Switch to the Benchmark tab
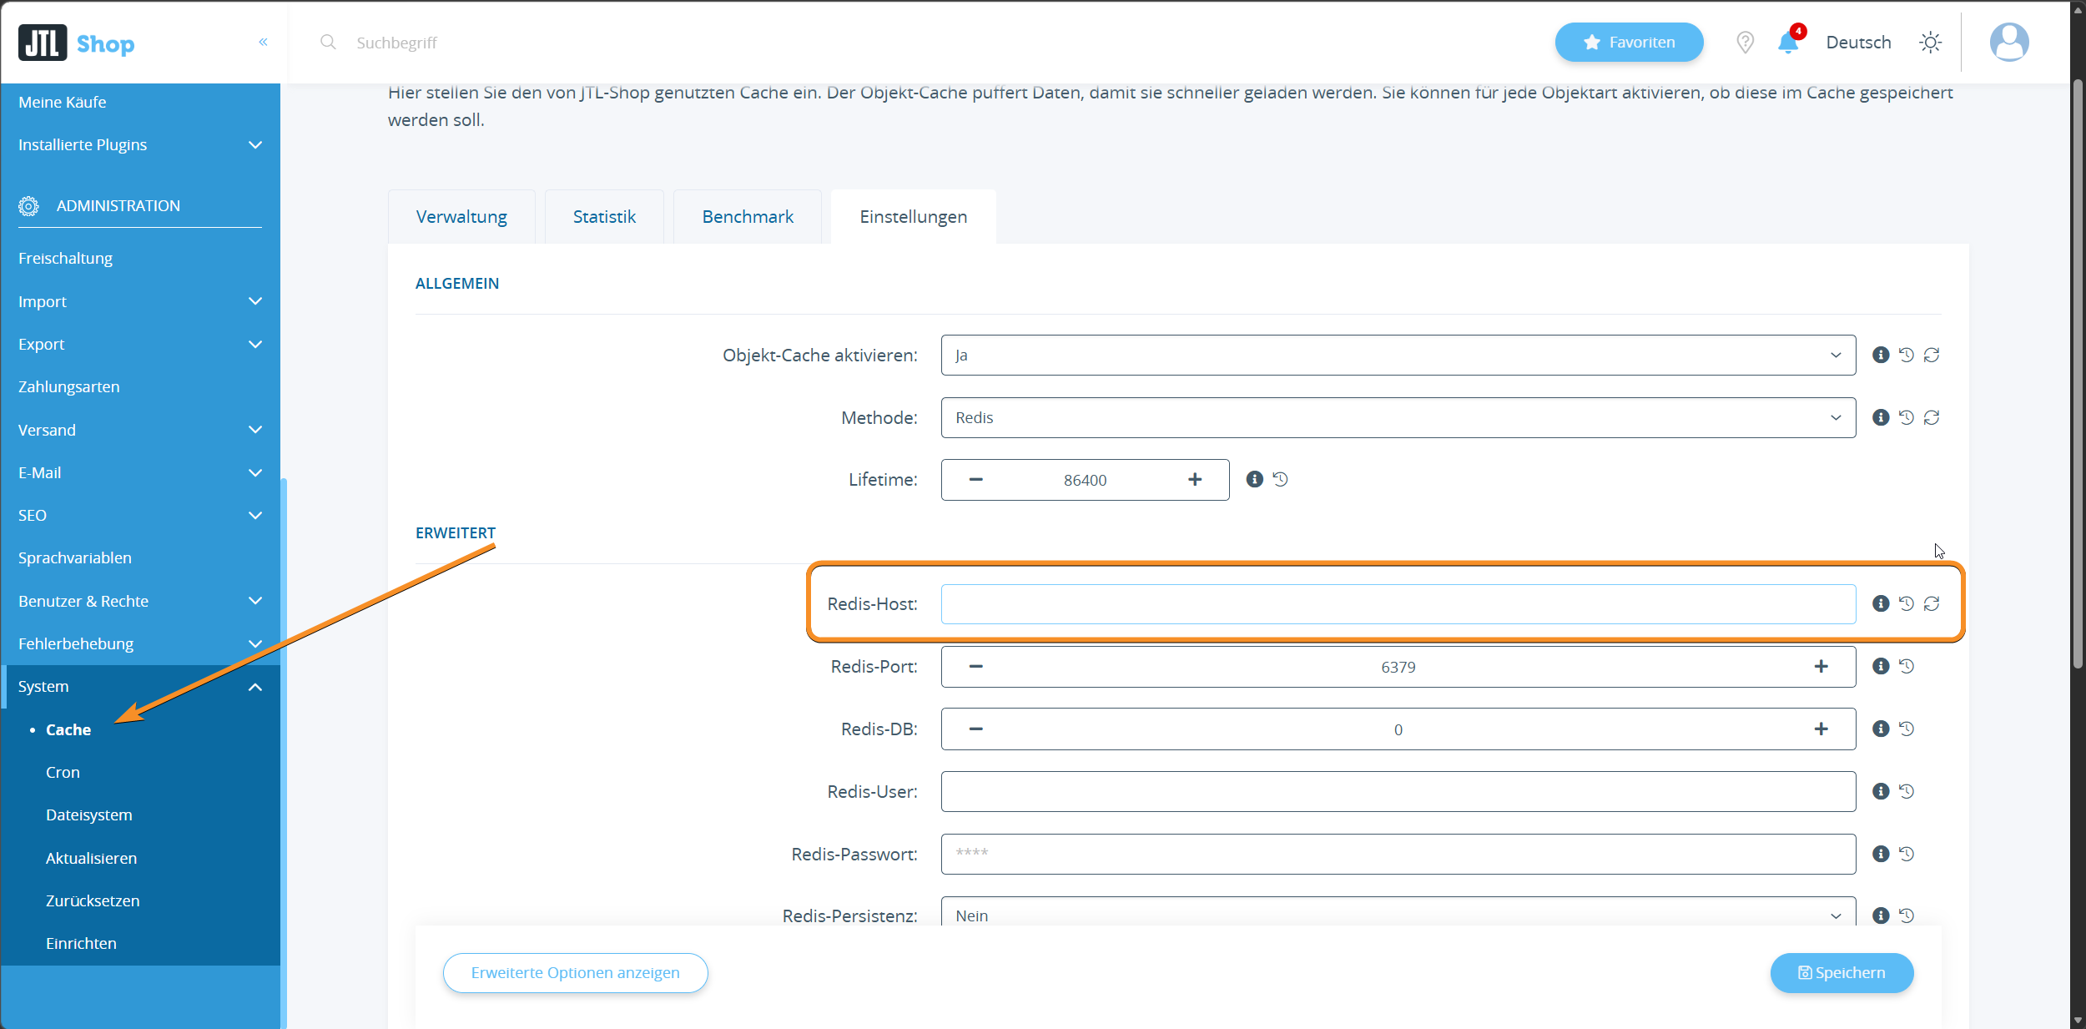 pyautogui.click(x=747, y=217)
